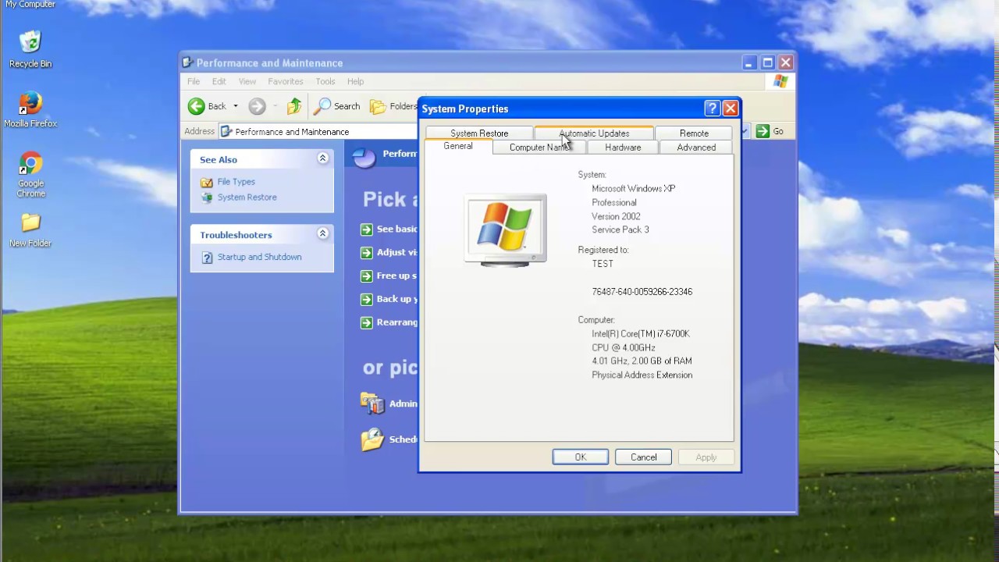Toggle the Folders toolbar button
The height and width of the screenshot is (562, 999).
click(393, 106)
